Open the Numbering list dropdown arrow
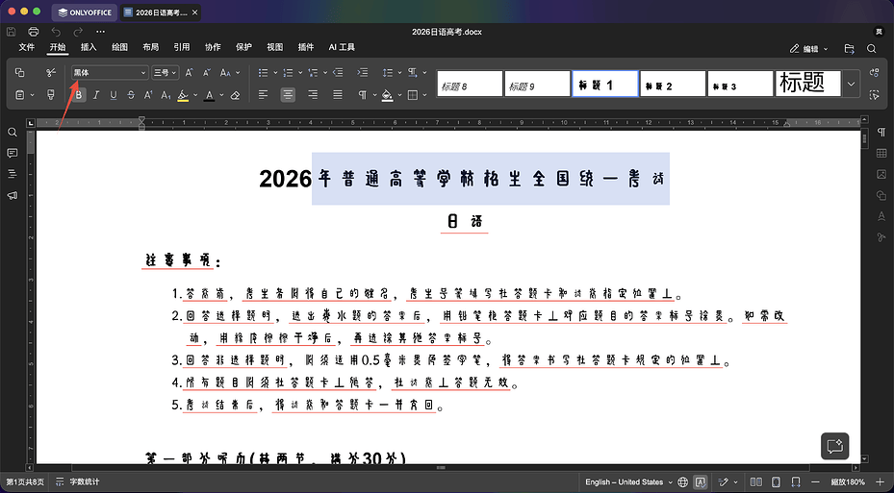 click(x=300, y=72)
